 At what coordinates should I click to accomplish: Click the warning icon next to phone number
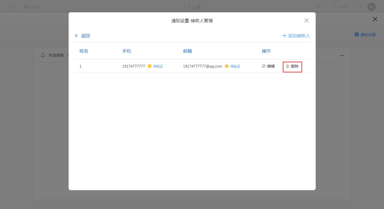150,66
